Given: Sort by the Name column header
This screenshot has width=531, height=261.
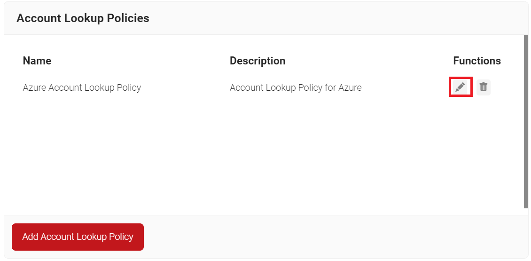Looking at the screenshot, I should (37, 61).
